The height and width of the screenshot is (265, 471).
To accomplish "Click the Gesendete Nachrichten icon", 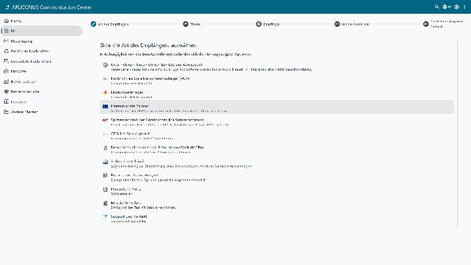I will pyautogui.click(x=7, y=61).
